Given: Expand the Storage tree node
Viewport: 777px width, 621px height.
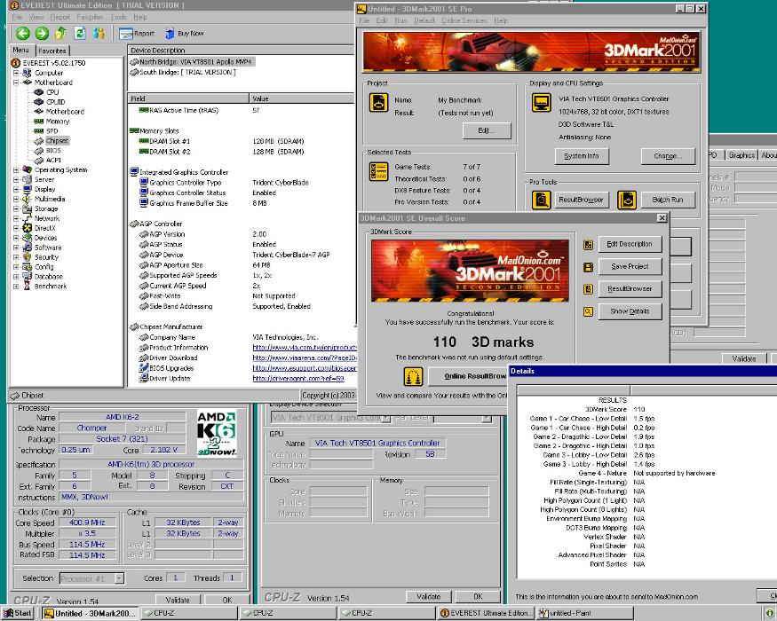Looking at the screenshot, I should point(16,208).
